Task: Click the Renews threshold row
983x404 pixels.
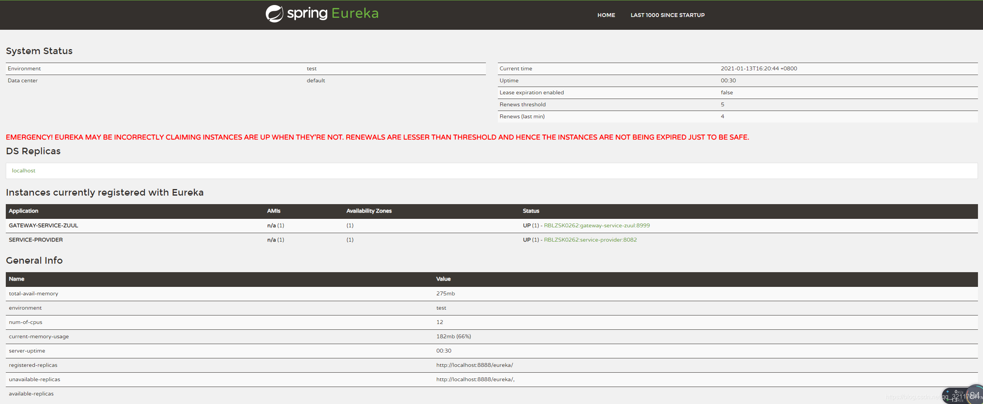Action: click(x=522, y=104)
